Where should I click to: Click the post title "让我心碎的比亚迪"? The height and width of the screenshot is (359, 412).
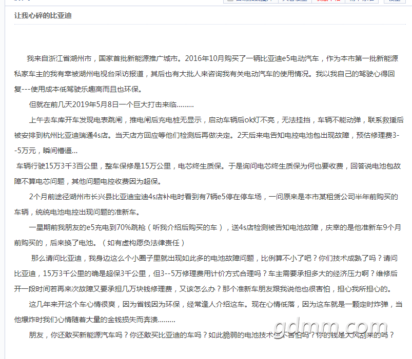(43, 16)
